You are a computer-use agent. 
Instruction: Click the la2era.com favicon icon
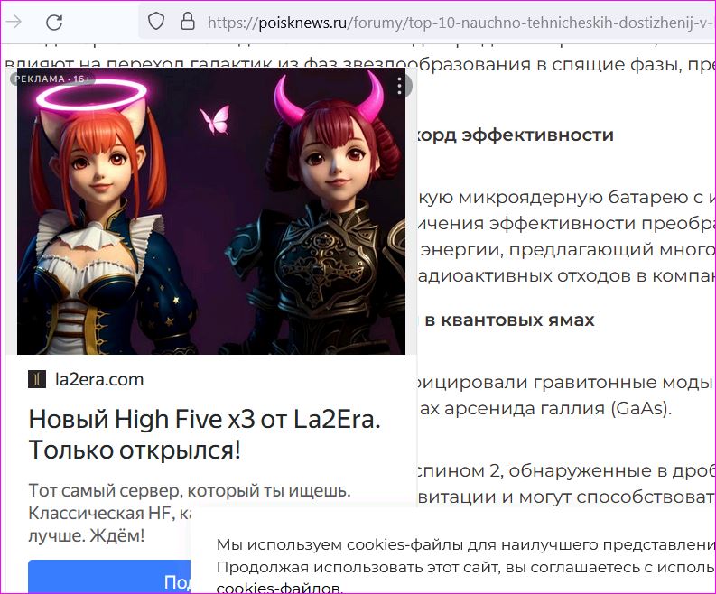click(37, 379)
